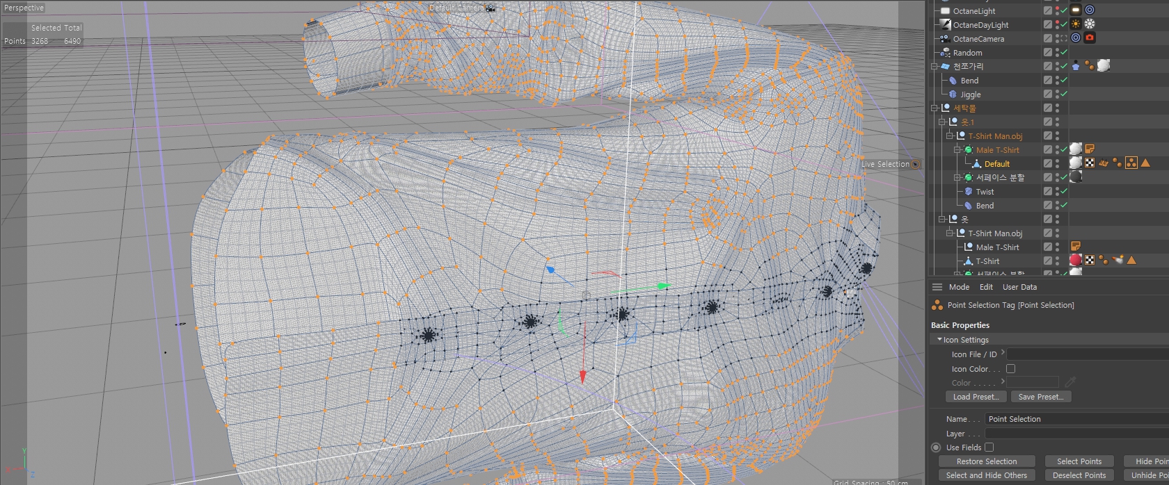This screenshot has height=485, width=1169.
Task: Toggle OctaneLight enable checkmark
Action: 1064,10
